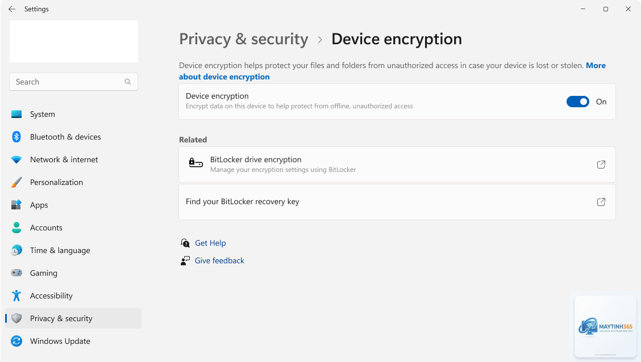Image resolution: width=641 pixels, height=362 pixels.
Task: Open Accounts settings category
Action: click(73, 228)
